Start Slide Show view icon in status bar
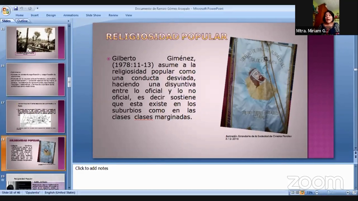The height and width of the screenshot is (201, 358). click(302, 193)
